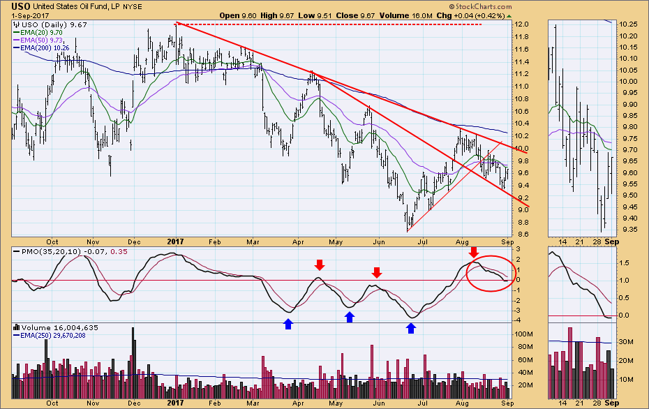The width and height of the screenshot is (649, 409).
Task: Click the 3 PMO axis label
Action: (x=517, y=249)
